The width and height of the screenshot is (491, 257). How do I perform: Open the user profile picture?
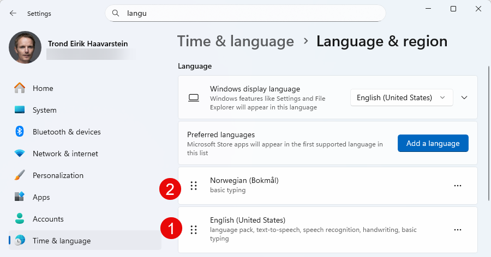[x=25, y=47]
